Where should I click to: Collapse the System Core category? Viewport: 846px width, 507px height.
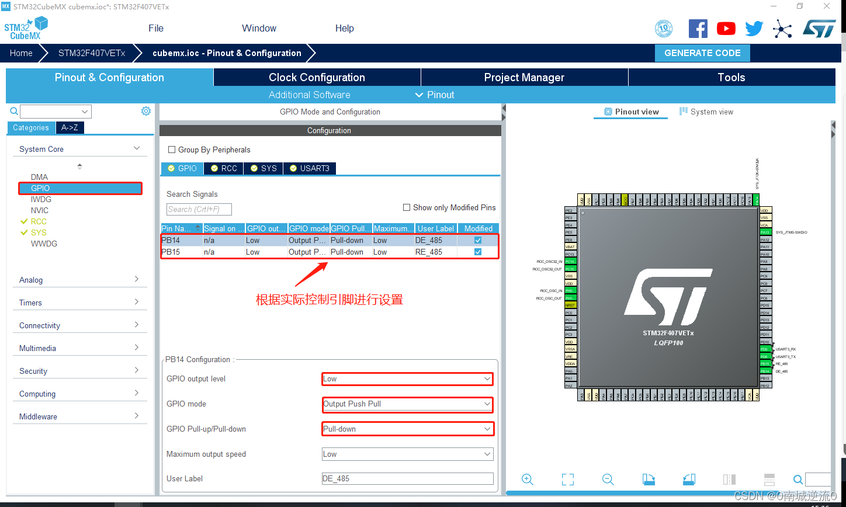click(137, 148)
